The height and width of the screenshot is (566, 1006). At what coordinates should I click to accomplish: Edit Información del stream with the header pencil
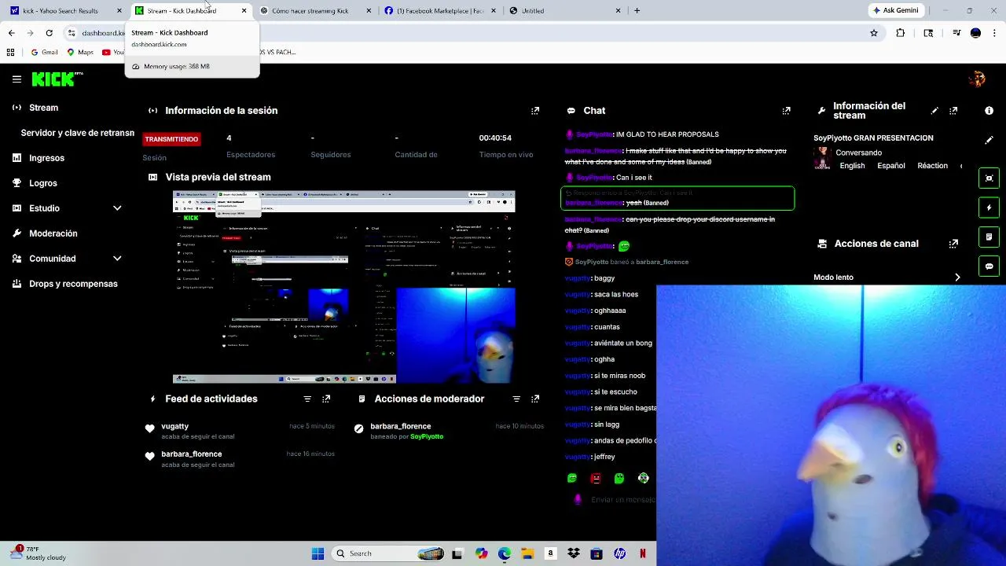point(934,111)
